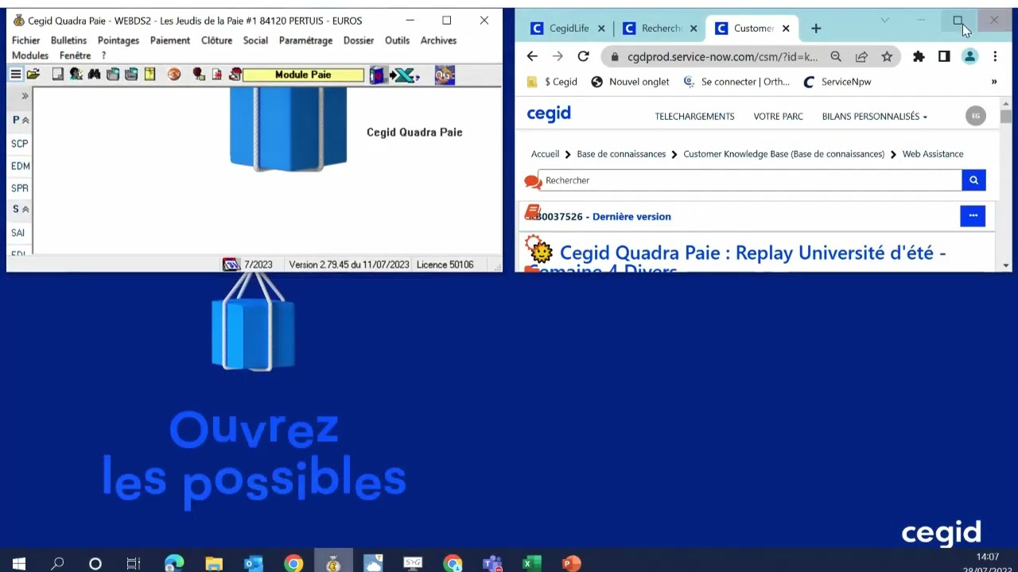
Task: Open Microsoft Teams from the taskbar
Action: click(492, 564)
